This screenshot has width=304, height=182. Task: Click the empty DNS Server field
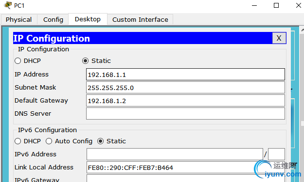coord(185,113)
